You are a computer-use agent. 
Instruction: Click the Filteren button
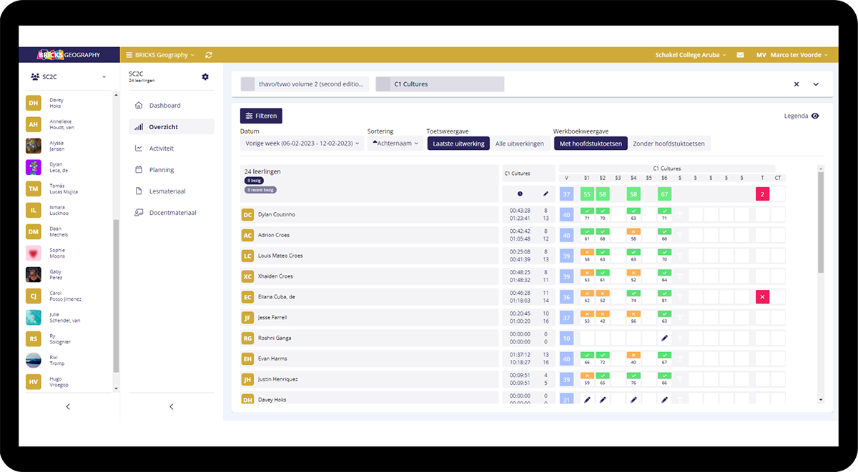(261, 116)
